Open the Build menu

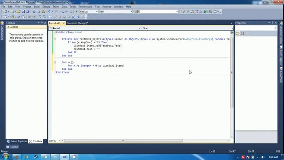(36, 7)
